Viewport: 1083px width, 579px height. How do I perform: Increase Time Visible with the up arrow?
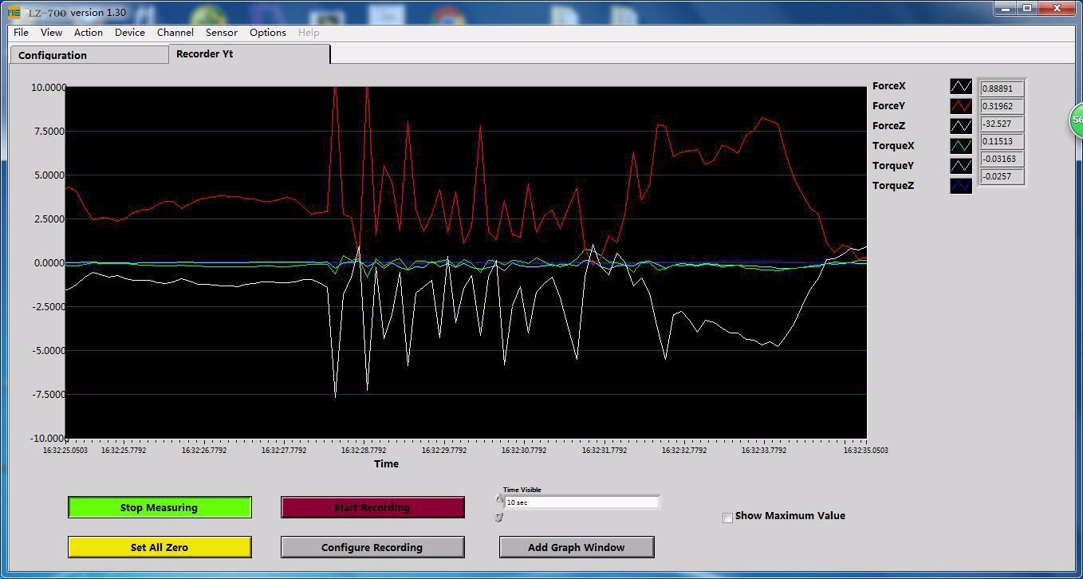499,498
